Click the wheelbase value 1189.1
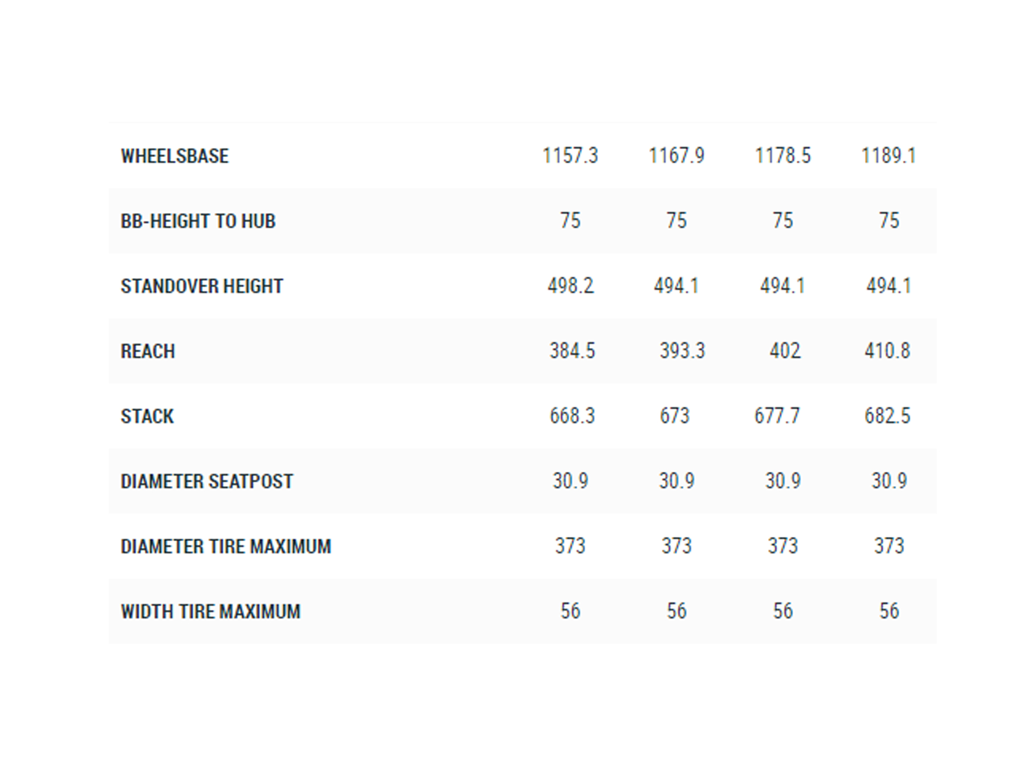Viewport: 1026px width, 770px height. pyautogui.click(x=889, y=156)
